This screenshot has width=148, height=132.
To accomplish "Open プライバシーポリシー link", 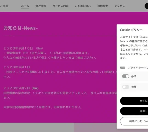I will pos(138,68).
